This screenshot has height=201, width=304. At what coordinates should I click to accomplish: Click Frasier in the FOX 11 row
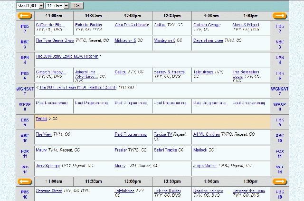coord(121,150)
